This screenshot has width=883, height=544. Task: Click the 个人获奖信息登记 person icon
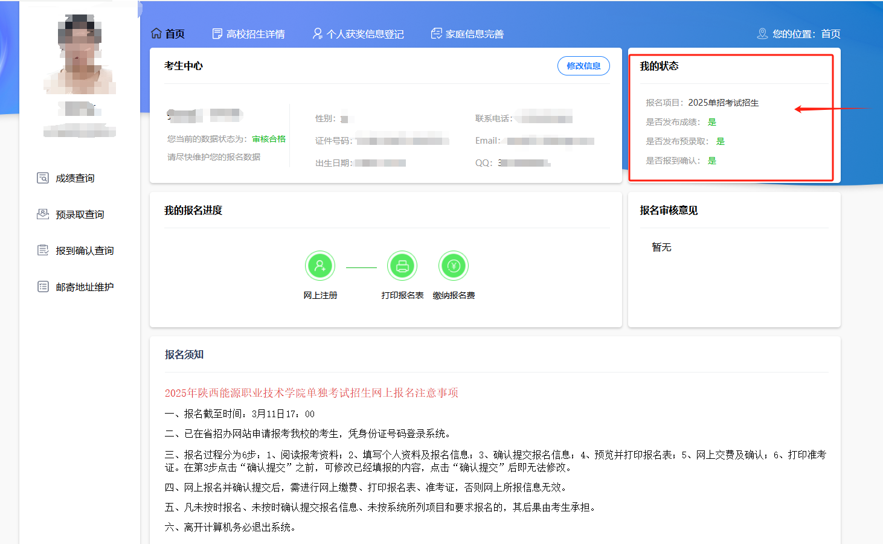tap(317, 34)
